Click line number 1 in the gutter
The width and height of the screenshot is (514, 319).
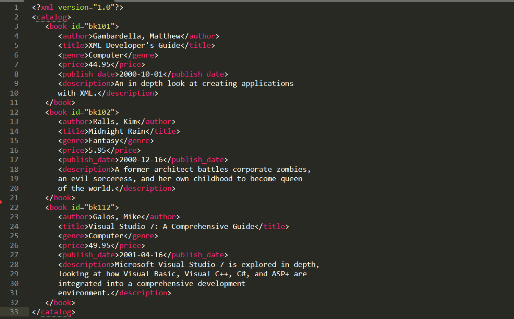(x=16, y=7)
